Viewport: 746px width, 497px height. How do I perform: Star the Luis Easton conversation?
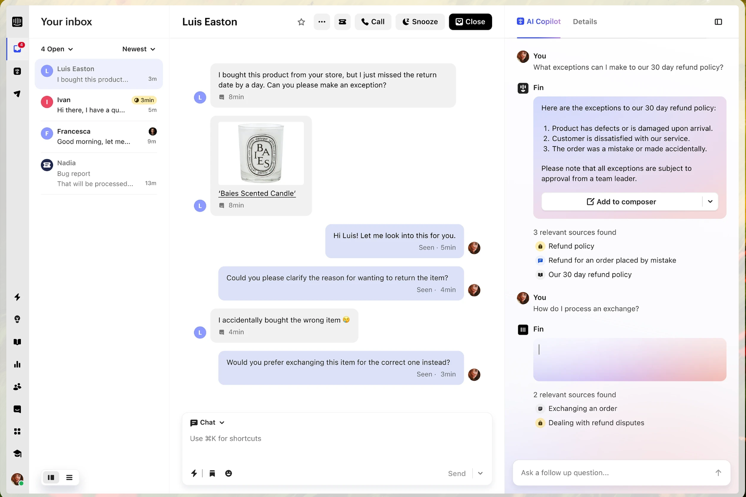(301, 22)
